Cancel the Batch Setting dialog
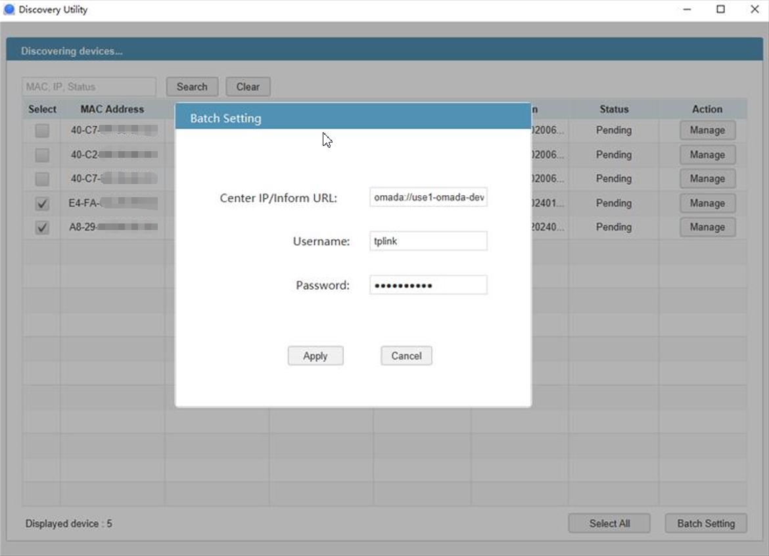This screenshot has width=769, height=556. click(x=406, y=356)
